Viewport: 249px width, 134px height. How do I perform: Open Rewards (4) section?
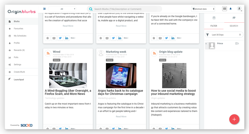click(21, 50)
